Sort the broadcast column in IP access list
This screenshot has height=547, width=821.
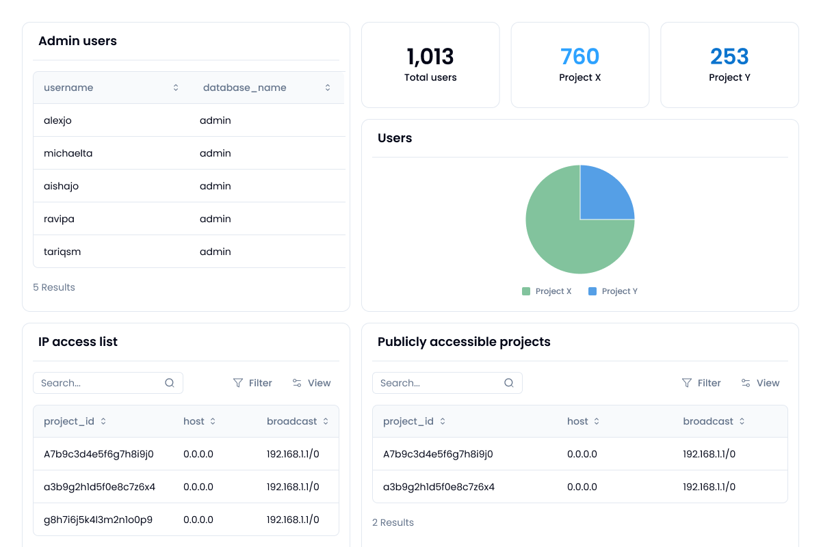326,421
